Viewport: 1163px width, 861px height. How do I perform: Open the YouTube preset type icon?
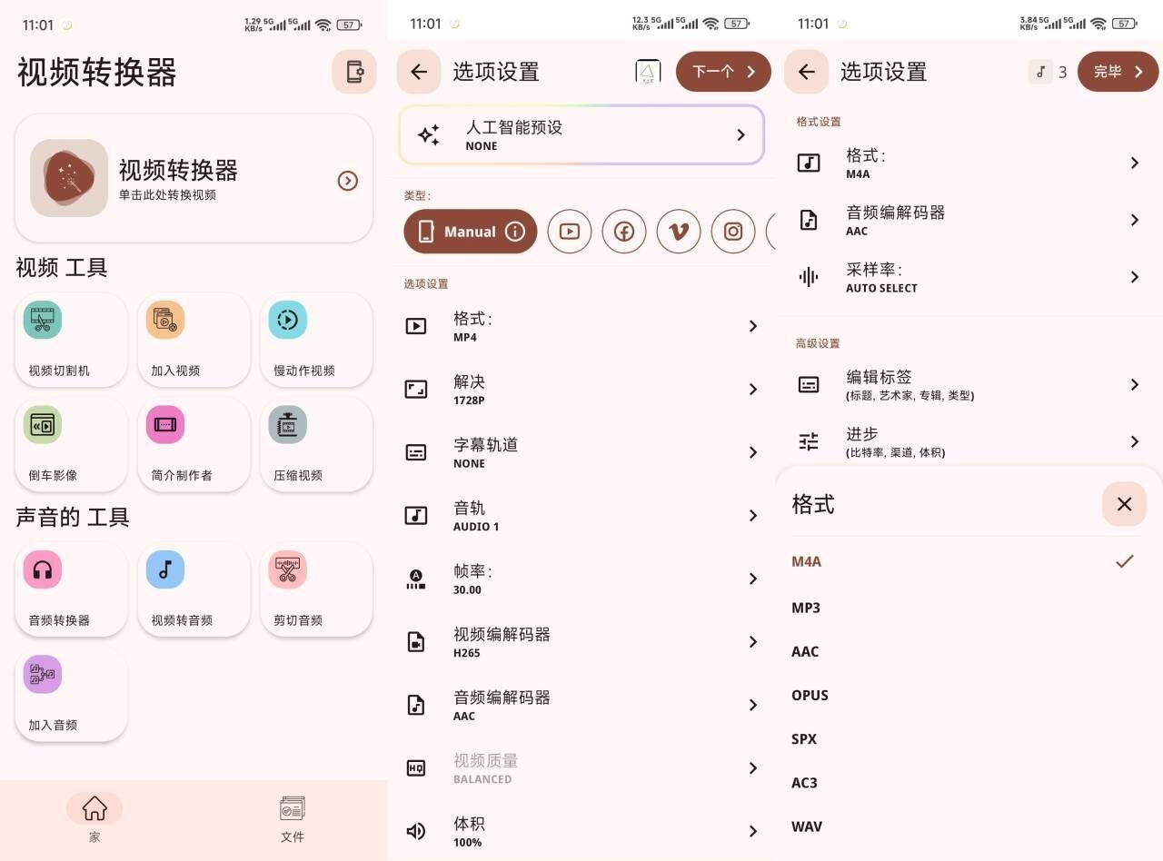coord(570,232)
